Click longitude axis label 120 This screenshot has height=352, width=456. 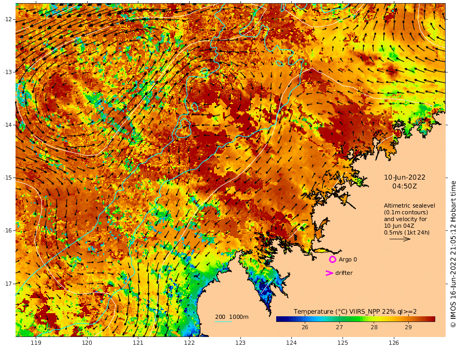tap(87, 343)
